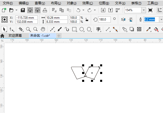Viewport: 163px width, 113px height.
Task: Select the Eyedropper tool
Action: 149,29
